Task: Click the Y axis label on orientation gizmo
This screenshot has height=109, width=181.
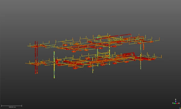Action: click(173, 103)
